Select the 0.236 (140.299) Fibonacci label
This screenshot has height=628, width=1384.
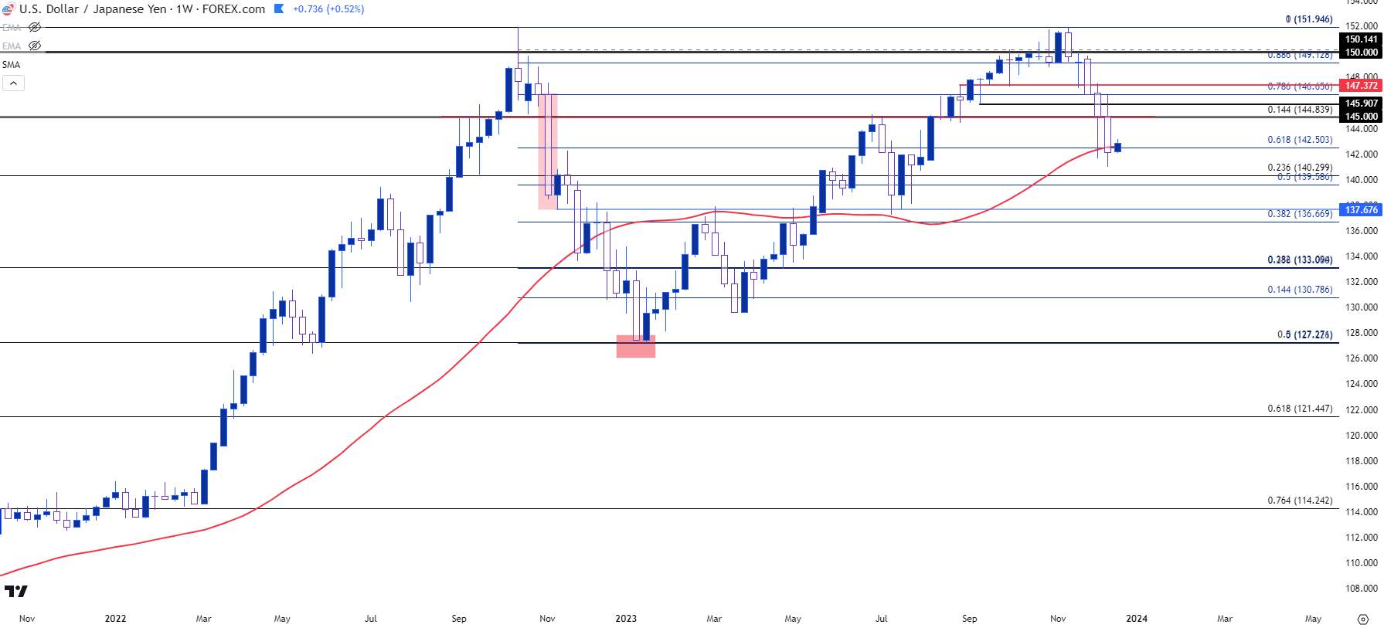pyautogui.click(x=1300, y=168)
